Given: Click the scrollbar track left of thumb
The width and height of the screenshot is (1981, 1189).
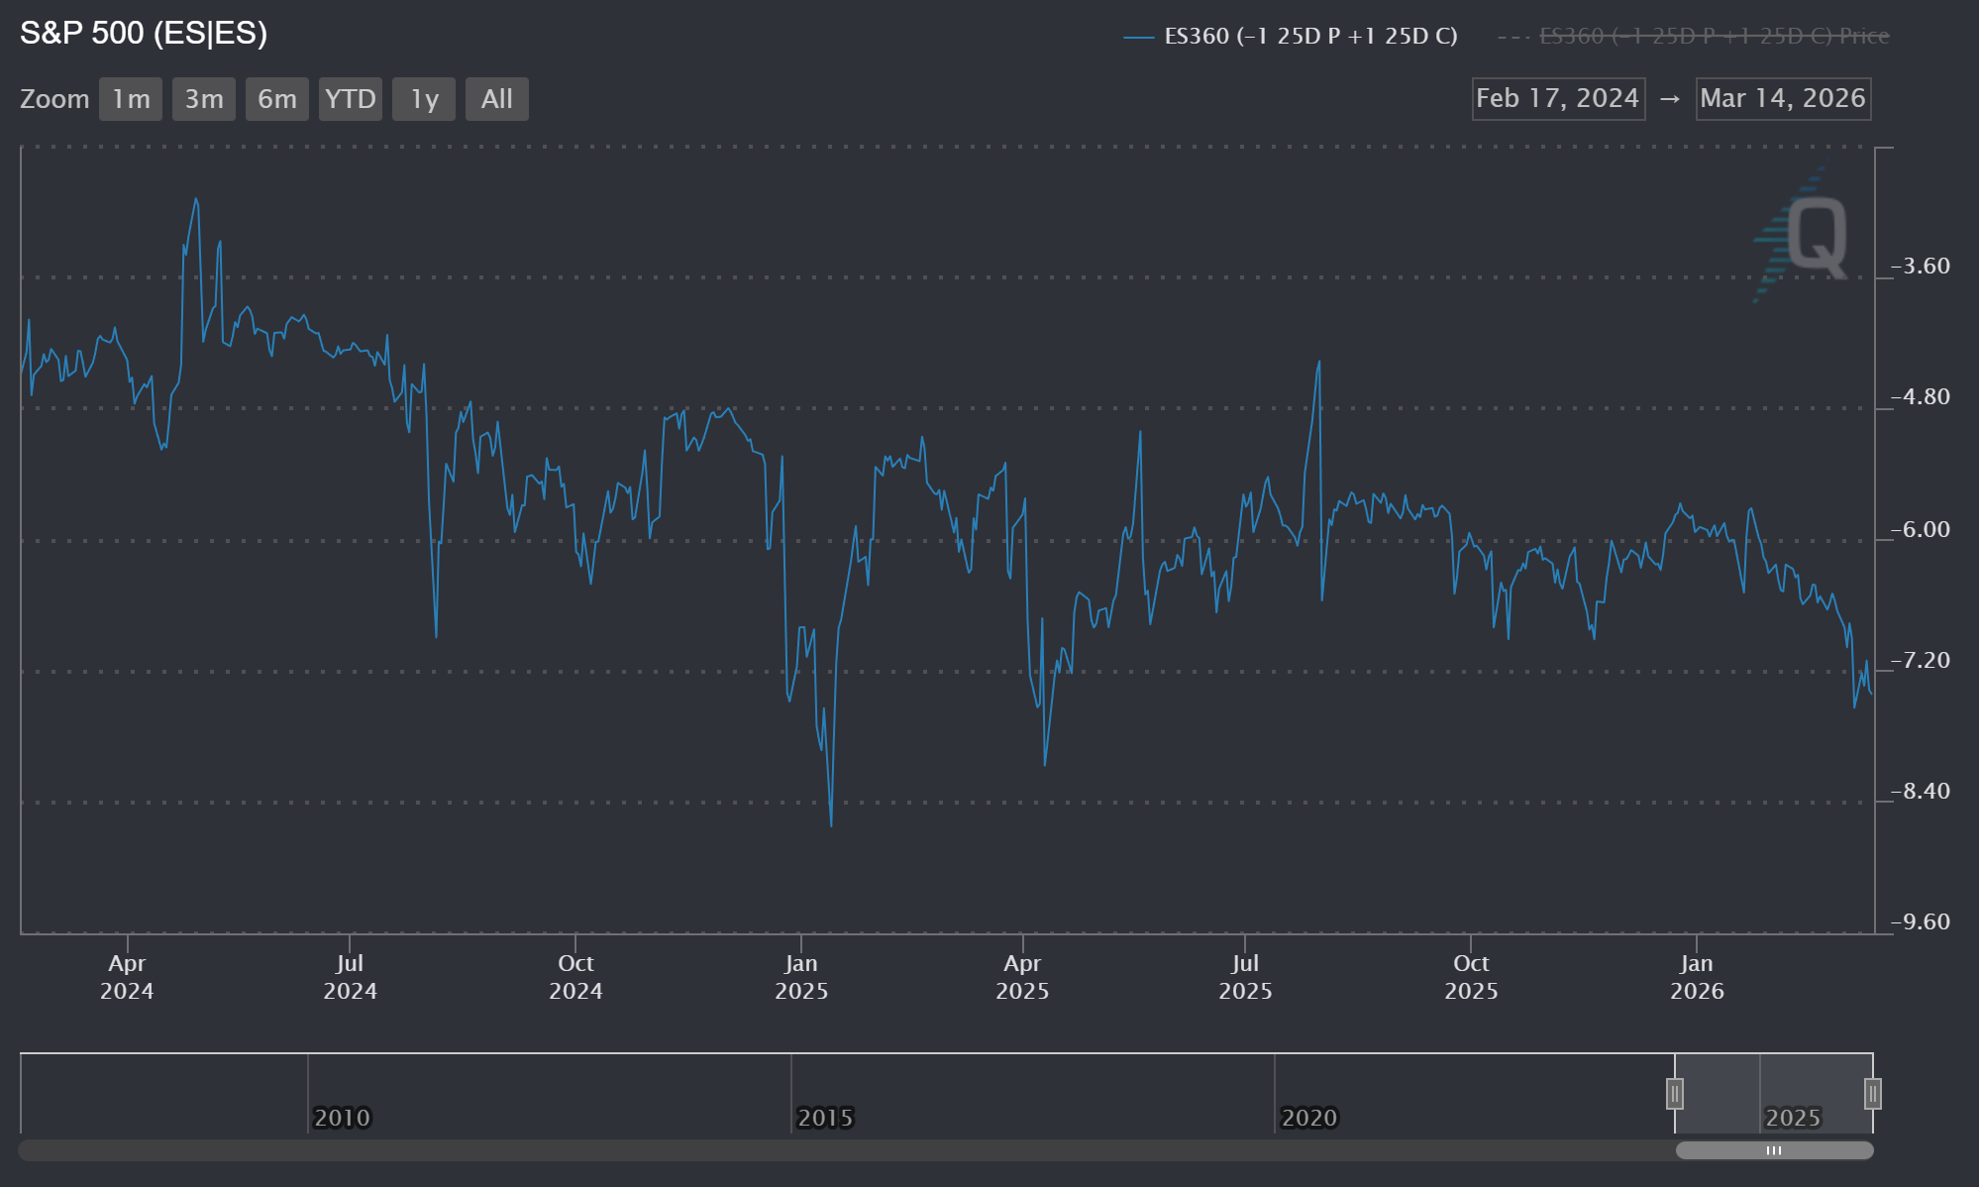Looking at the screenshot, I should point(842,1150).
